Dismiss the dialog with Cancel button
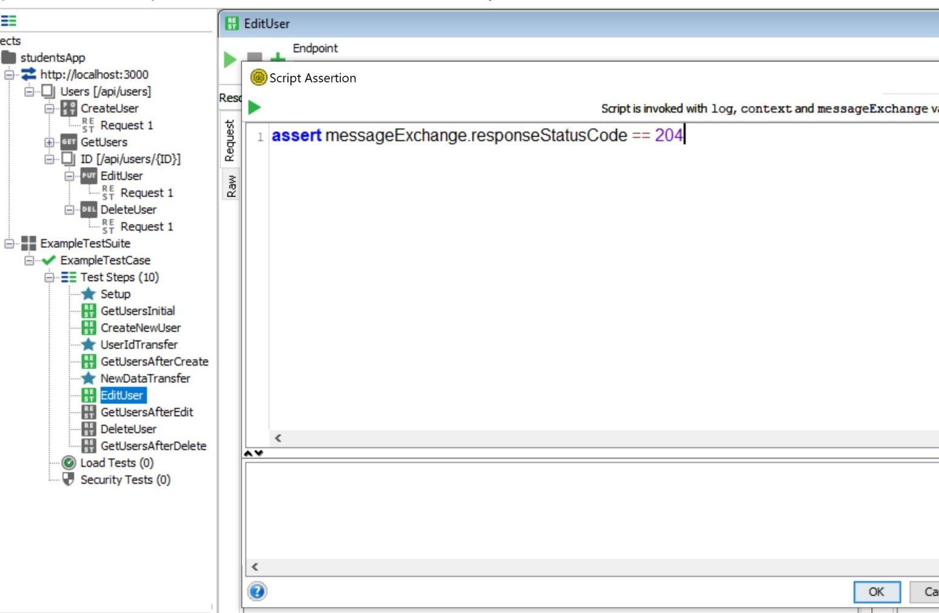939x613 pixels. click(931, 592)
